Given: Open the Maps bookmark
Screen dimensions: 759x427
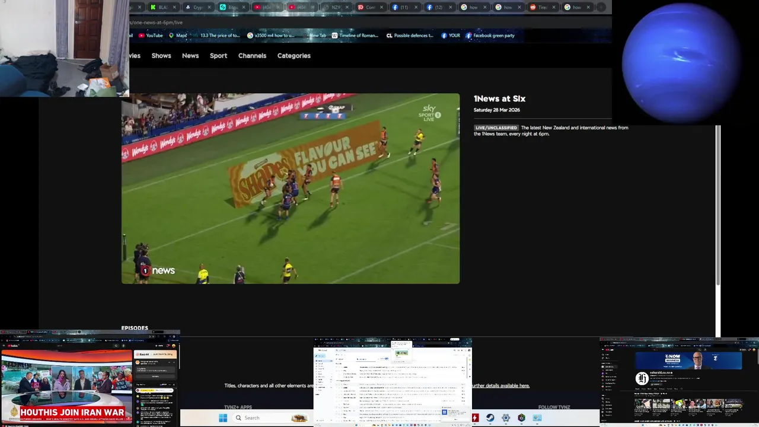Looking at the screenshot, I should (178, 36).
